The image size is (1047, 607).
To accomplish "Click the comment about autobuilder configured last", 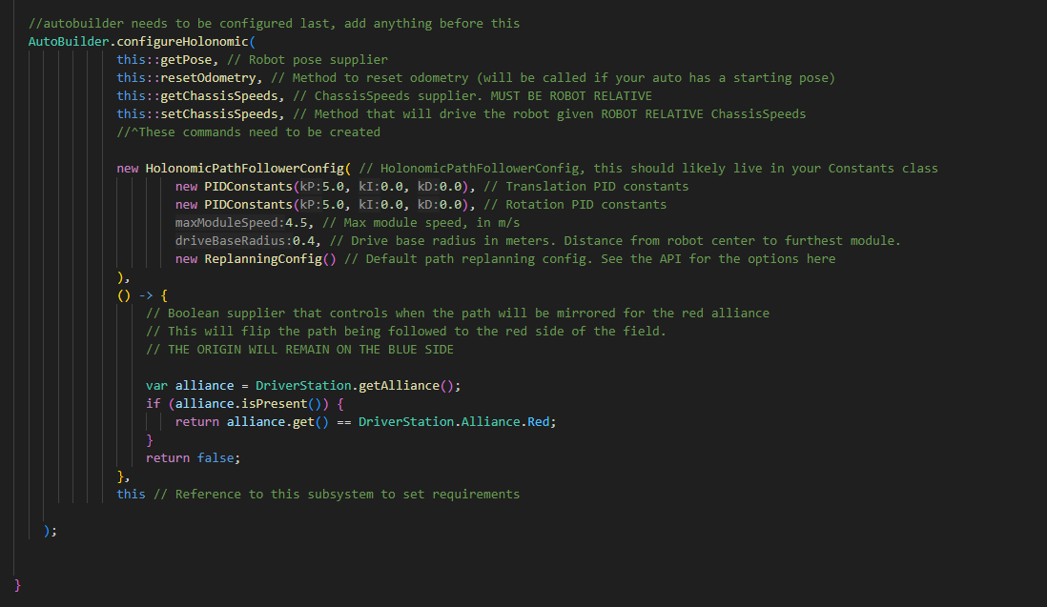I will 274,23.
